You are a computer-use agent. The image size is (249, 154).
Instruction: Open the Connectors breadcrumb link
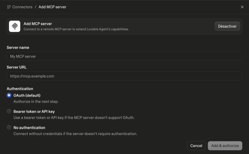(x=22, y=7)
